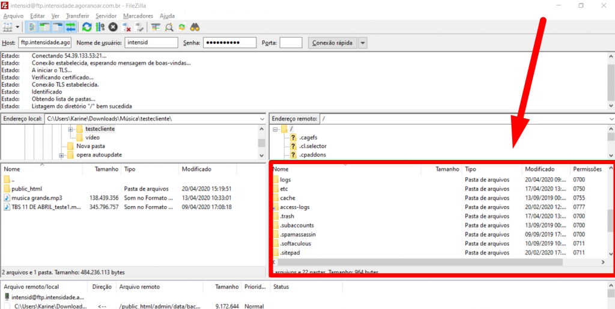The width and height of the screenshot is (615, 309).
Task: Expand the testecliente folder tree node
Action: pyautogui.click(x=71, y=129)
